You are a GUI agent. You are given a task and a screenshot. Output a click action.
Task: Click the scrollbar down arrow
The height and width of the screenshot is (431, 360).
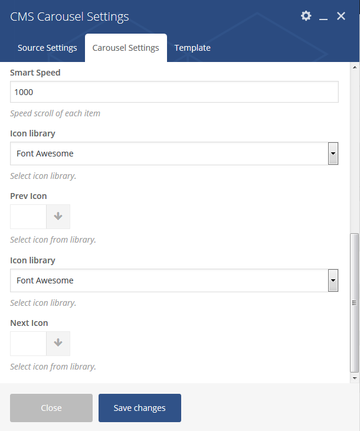pyautogui.click(x=355, y=378)
